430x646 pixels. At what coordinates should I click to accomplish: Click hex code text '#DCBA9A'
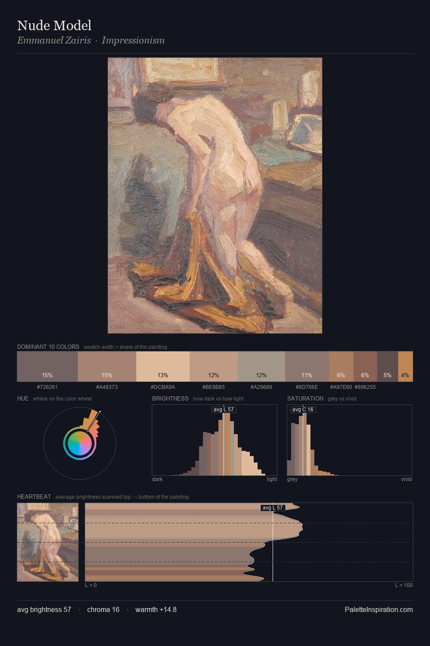click(x=163, y=387)
